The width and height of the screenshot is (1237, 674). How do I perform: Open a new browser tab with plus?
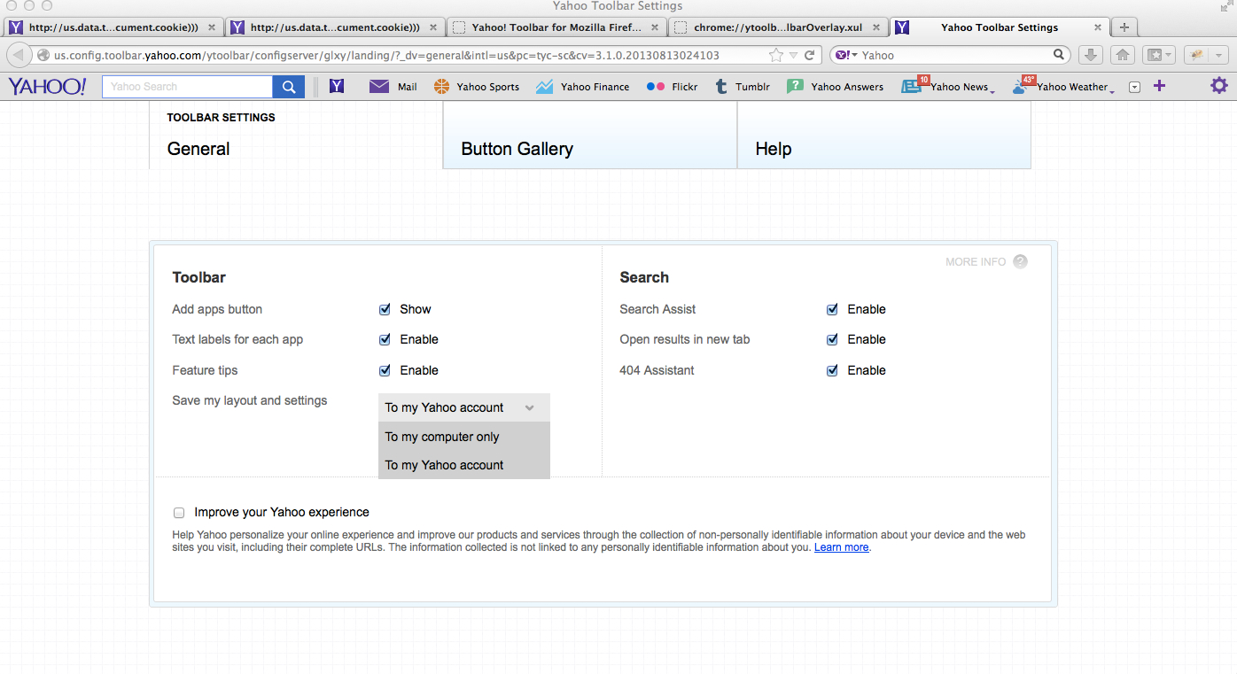pos(1124,27)
